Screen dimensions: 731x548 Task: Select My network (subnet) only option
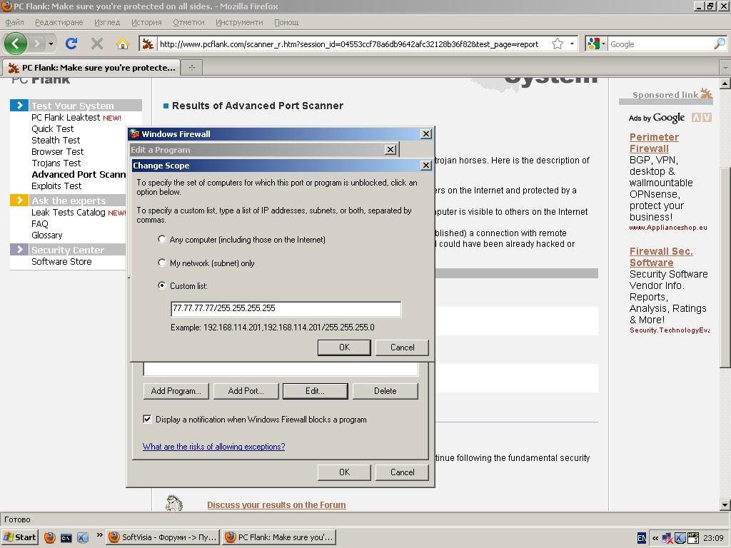tap(162, 263)
